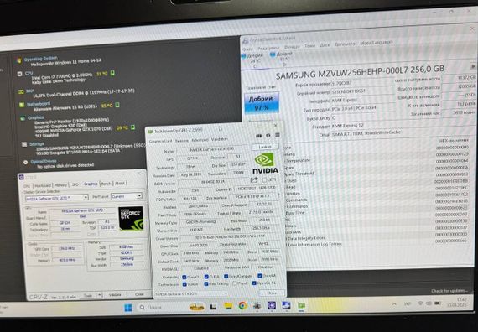The image size is (478, 332).
Task: Click the GPU-Z screenshot camera icon
Action: coord(259,136)
